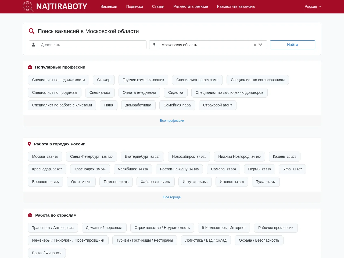Viewport: 344px width, 258px height.
Task: Open the Все профессии link
Action: point(172,121)
